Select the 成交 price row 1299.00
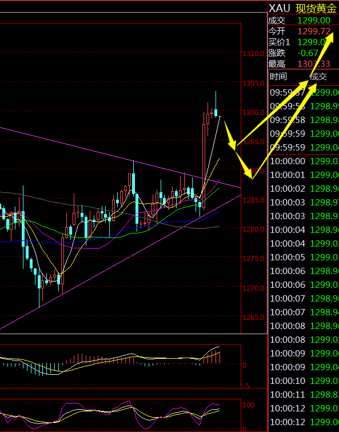This screenshot has height=432, width=339. pos(304,21)
